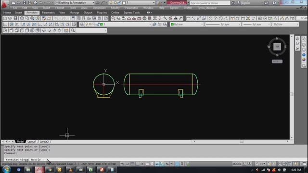Toggle Snap Mode in the status bar
Image resolution: width=308 pixels, height=173 pixels.
[128, 164]
